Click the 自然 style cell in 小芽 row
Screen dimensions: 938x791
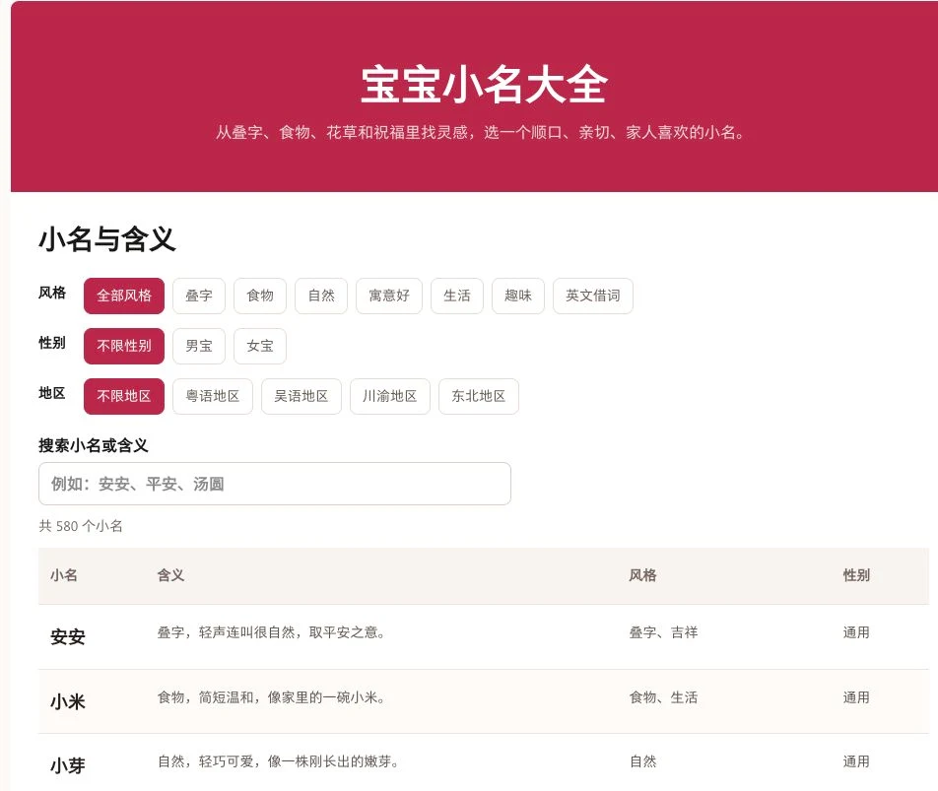pos(642,761)
